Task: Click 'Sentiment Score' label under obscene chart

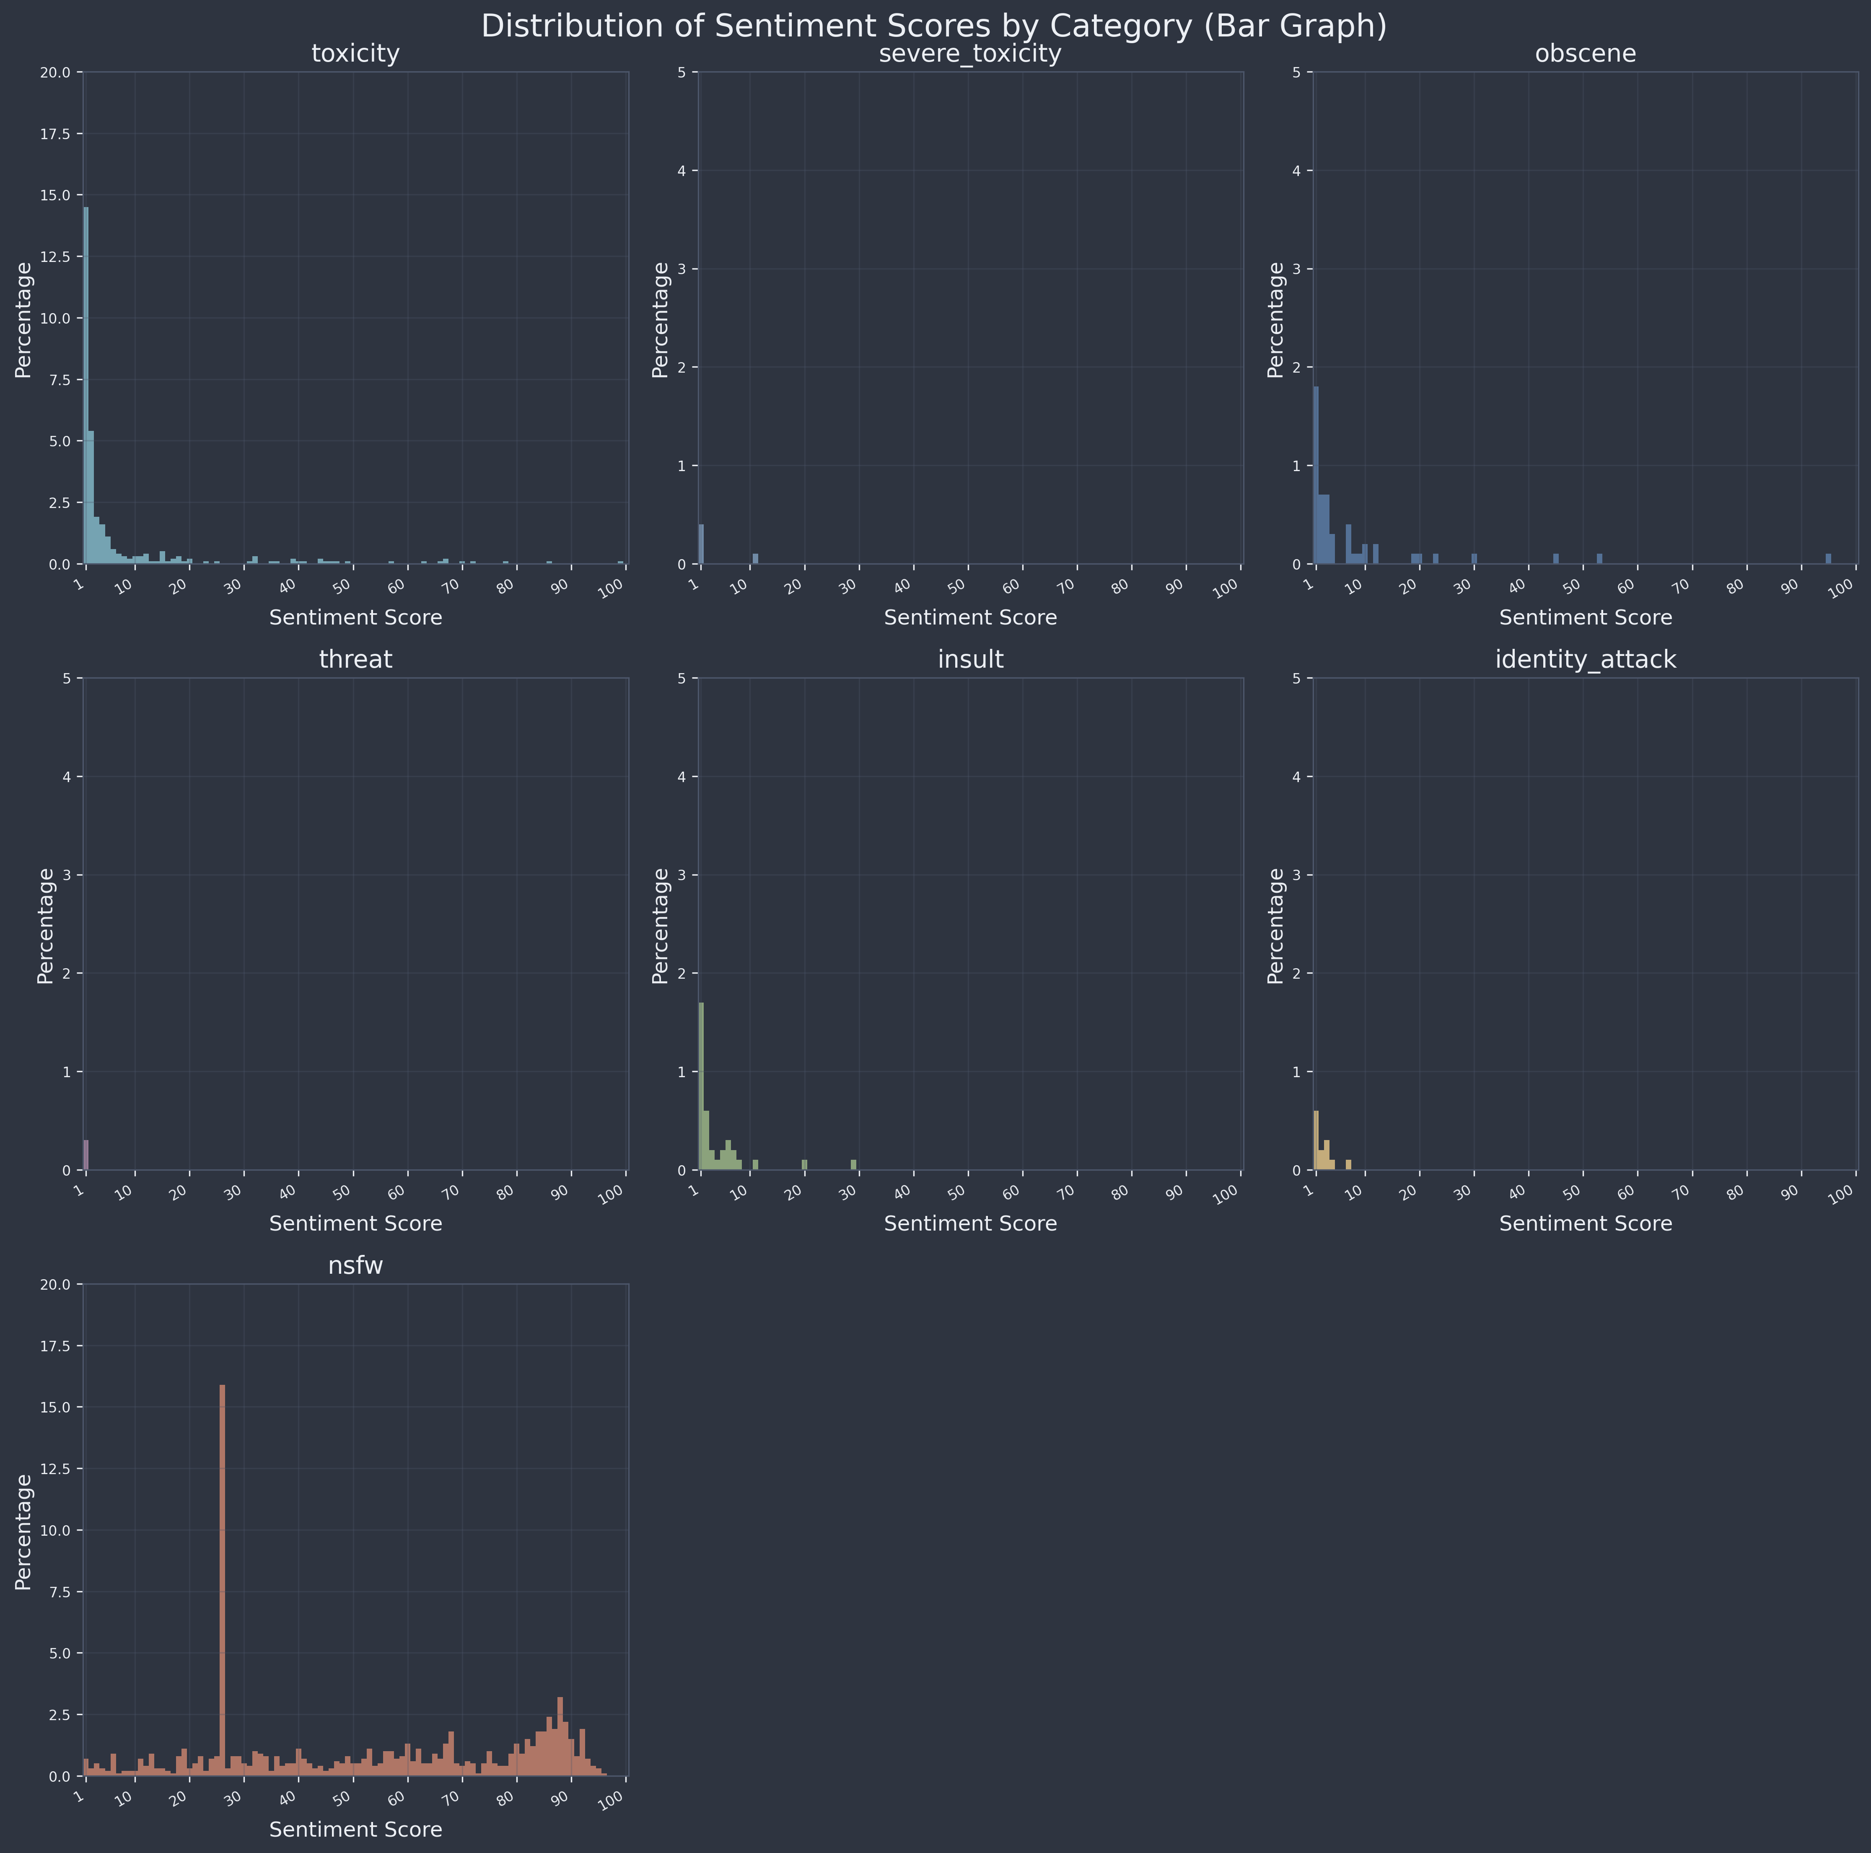Action: (1585, 618)
